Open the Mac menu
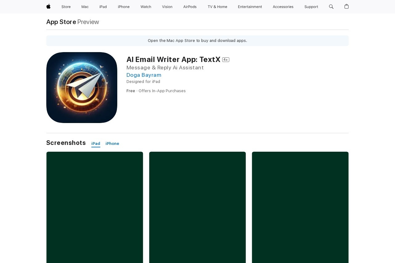This screenshot has height=263, width=395. pyautogui.click(x=85, y=7)
